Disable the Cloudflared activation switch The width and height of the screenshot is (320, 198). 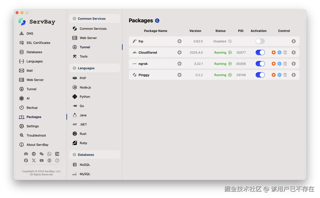[x=260, y=52]
